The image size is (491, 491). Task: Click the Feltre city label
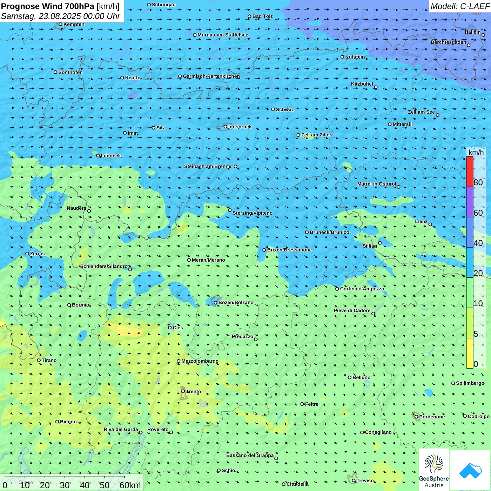[312, 404]
